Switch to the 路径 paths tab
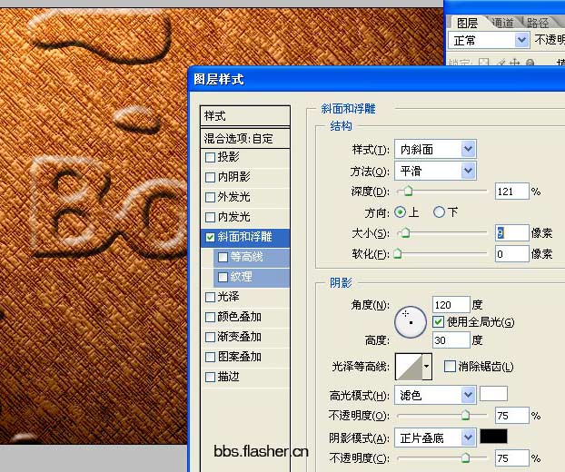Image resolution: width=565 pixels, height=472 pixels. coord(537,23)
